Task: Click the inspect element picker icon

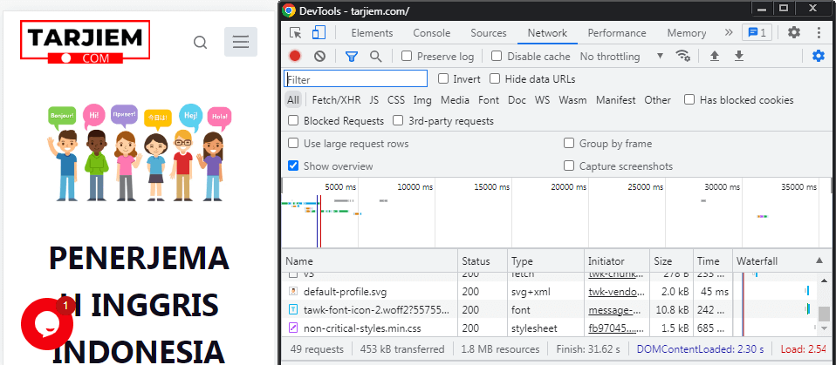Action: 295,33
